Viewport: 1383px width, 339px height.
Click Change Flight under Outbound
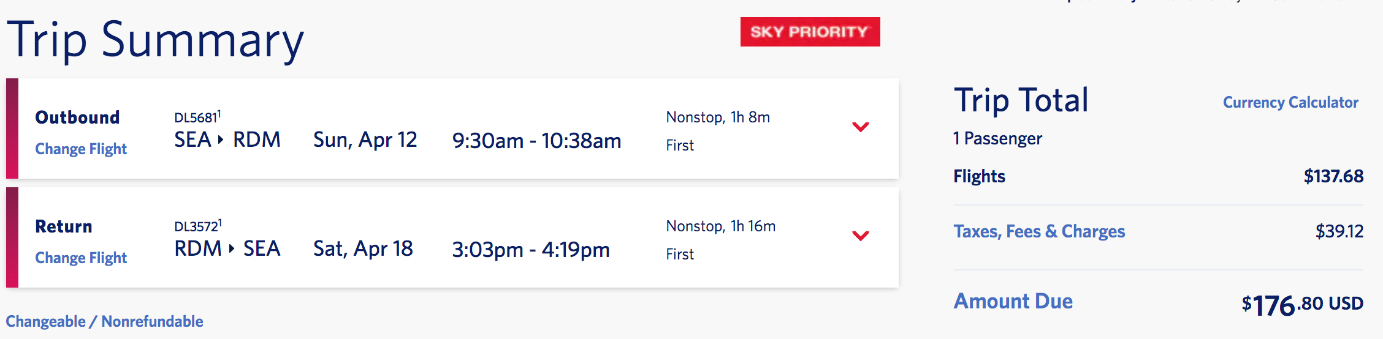click(81, 149)
